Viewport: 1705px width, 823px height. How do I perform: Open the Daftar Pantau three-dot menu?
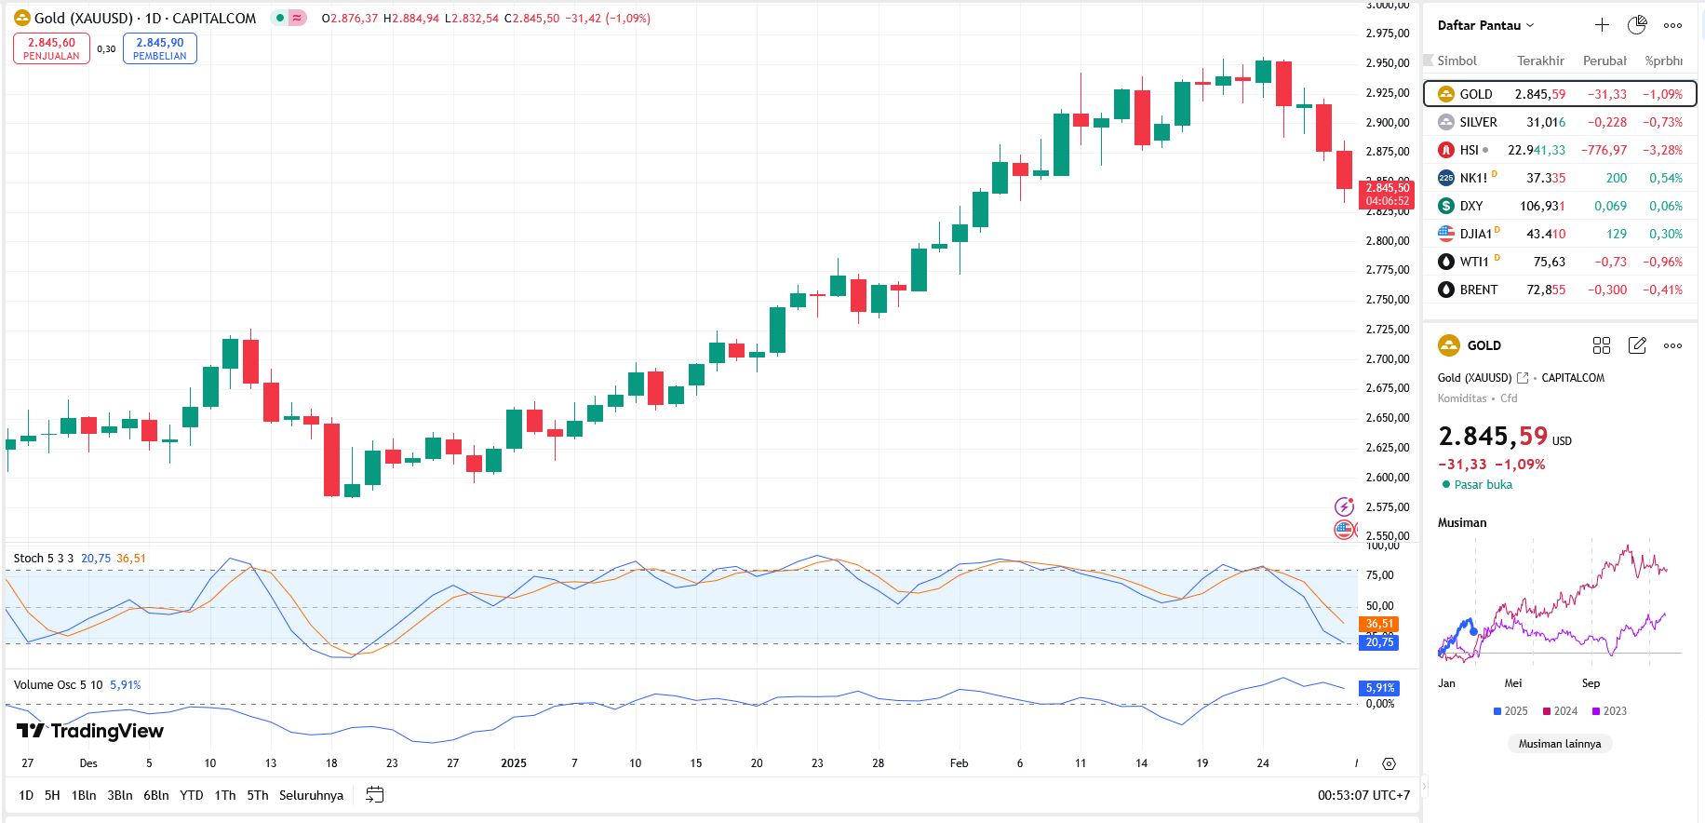pyautogui.click(x=1672, y=25)
